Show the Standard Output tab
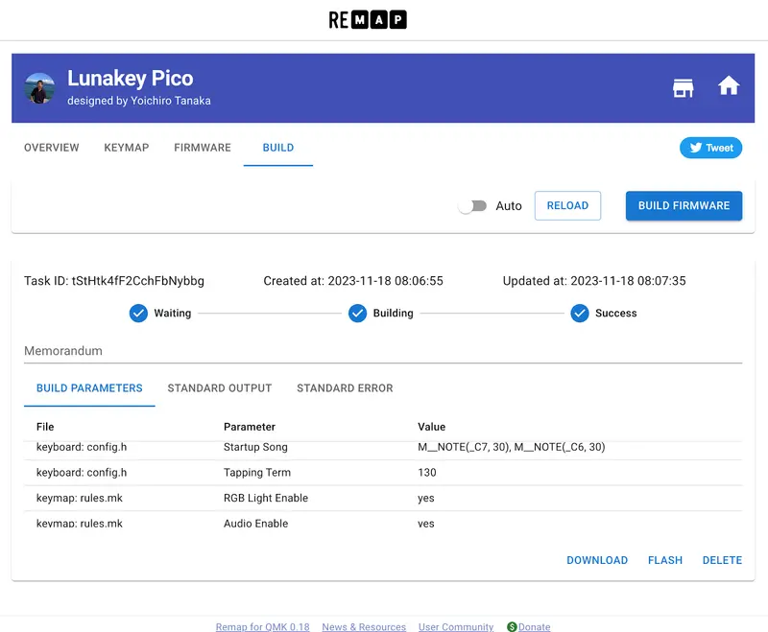The image size is (768, 632). pos(220,388)
